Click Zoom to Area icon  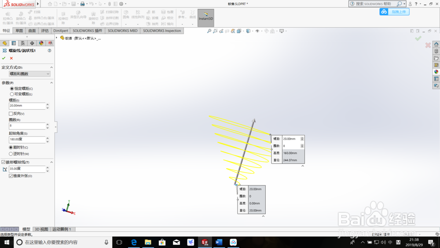pos(215,31)
